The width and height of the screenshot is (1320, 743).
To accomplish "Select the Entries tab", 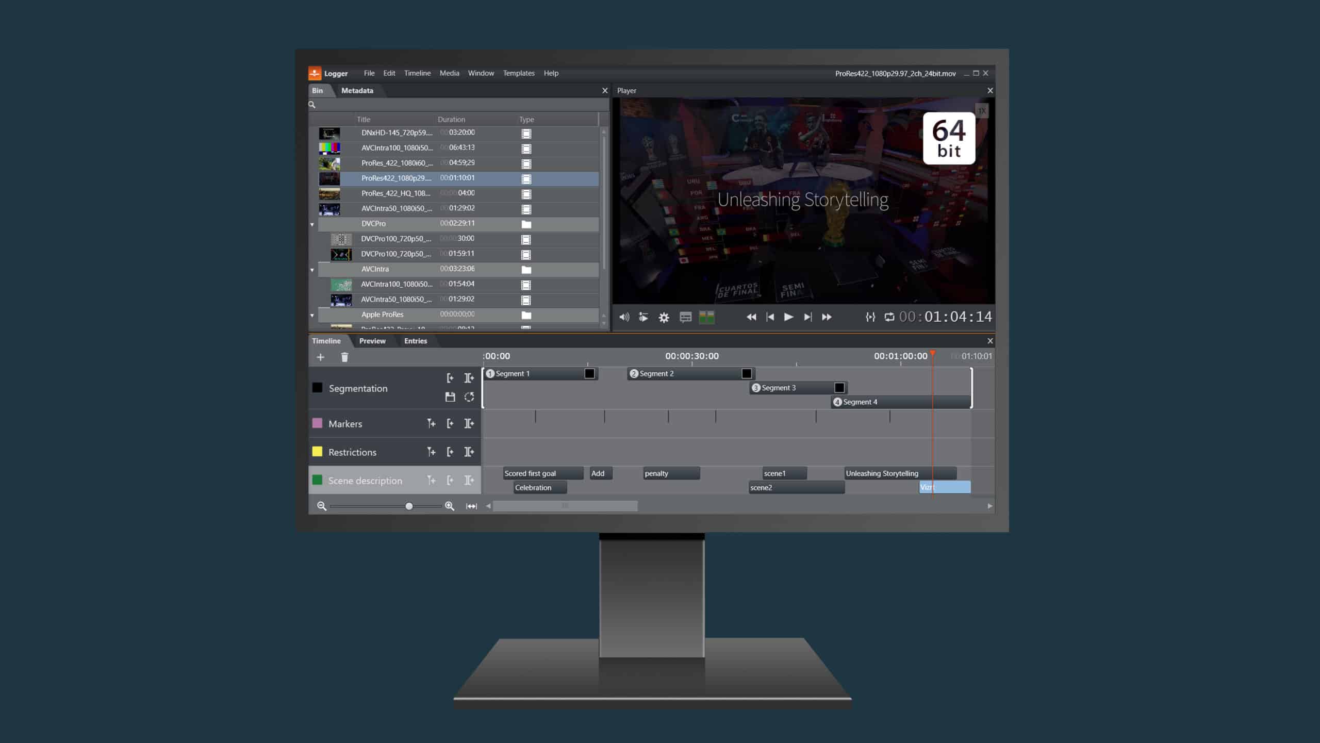I will pos(415,340).
